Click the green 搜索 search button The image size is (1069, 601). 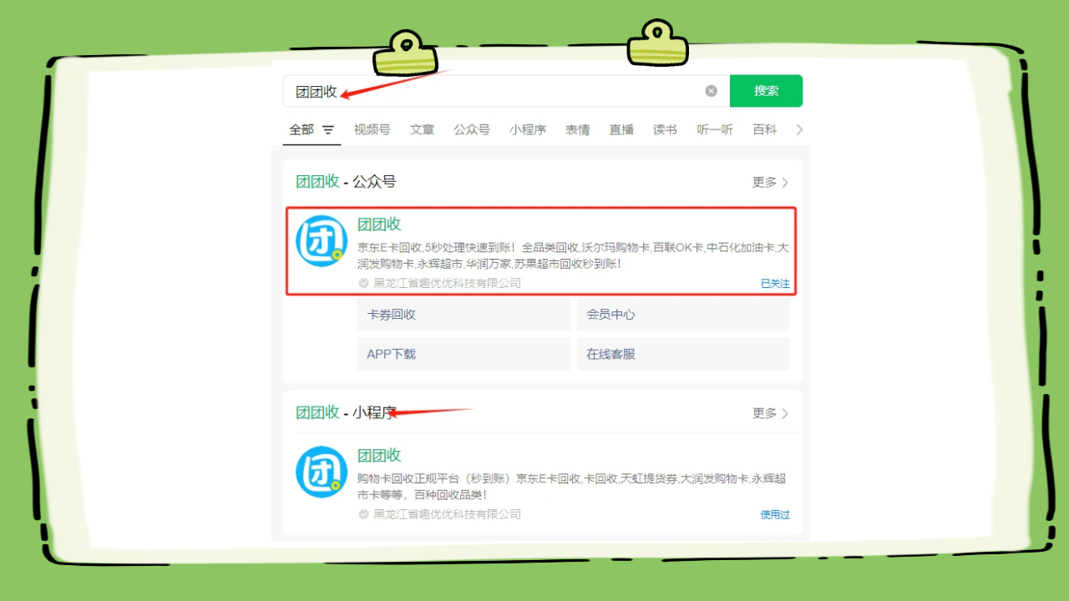point(766,91)
